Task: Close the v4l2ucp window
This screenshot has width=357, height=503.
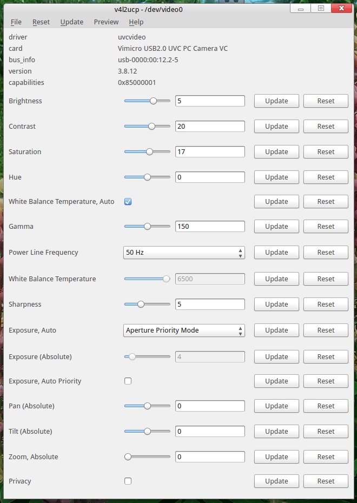Action: coord(340,9)
